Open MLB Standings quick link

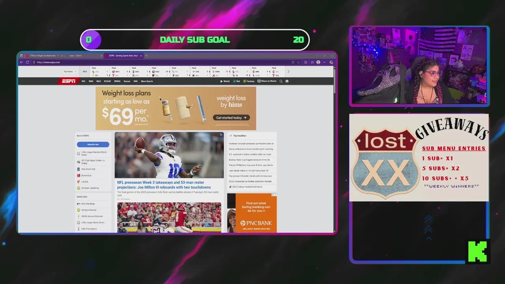(x=86, y=204)
